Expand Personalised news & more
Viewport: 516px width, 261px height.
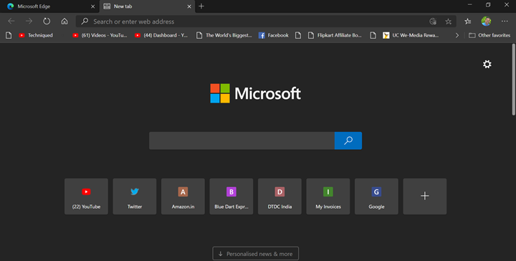tap(256, 254)
